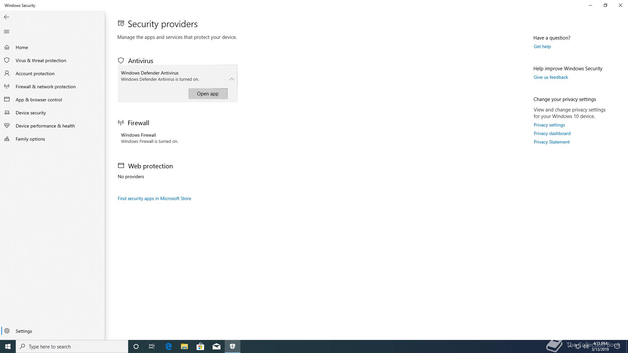Click the Web protection section icon

[x=121, y=166]
